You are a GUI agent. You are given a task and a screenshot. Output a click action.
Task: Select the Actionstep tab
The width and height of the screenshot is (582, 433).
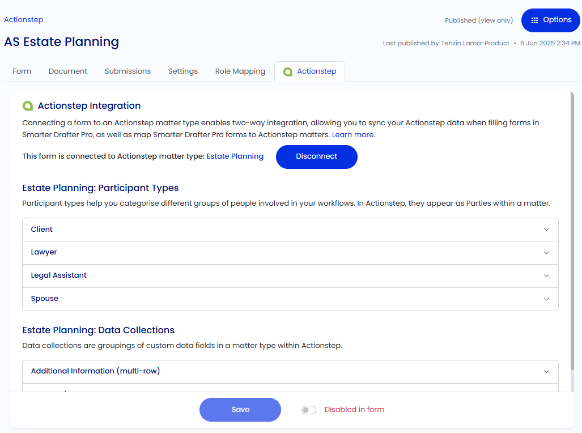[x=309, y=71]
